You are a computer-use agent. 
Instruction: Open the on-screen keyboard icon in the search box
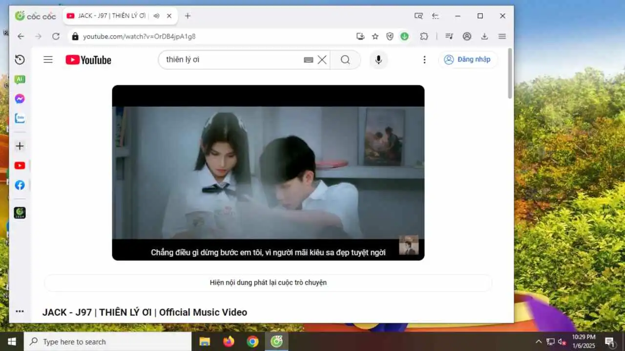(308, 59)
